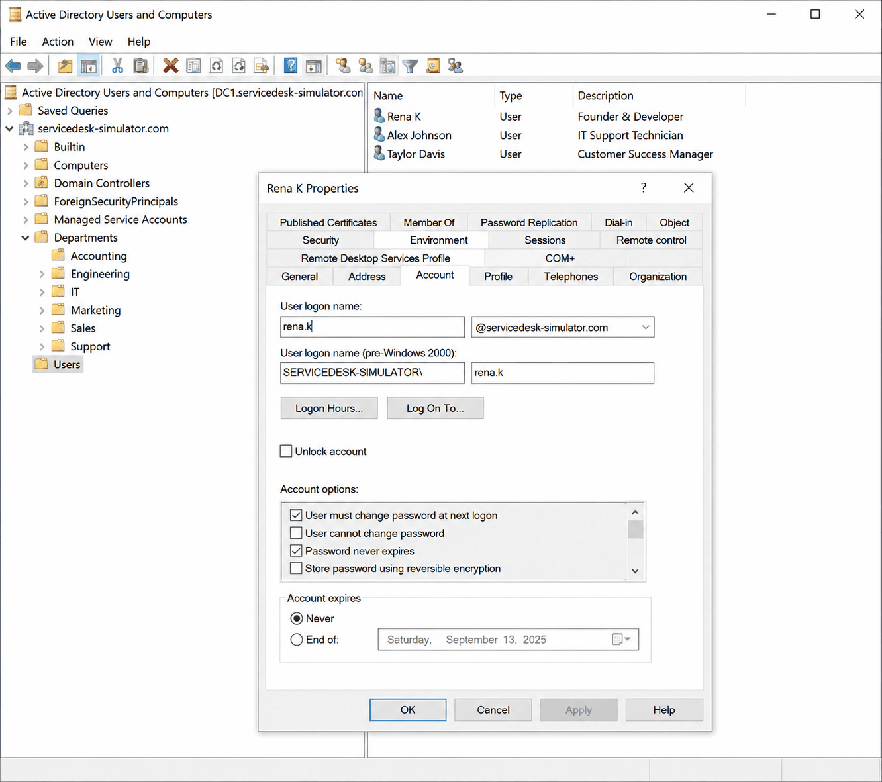Click the Account options scrollbar up arrow
The width and height of the screenshot is (882, 782).
coord(635,512)
